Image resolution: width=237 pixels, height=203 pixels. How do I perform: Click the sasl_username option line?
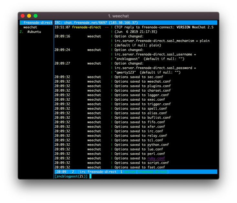155,54
